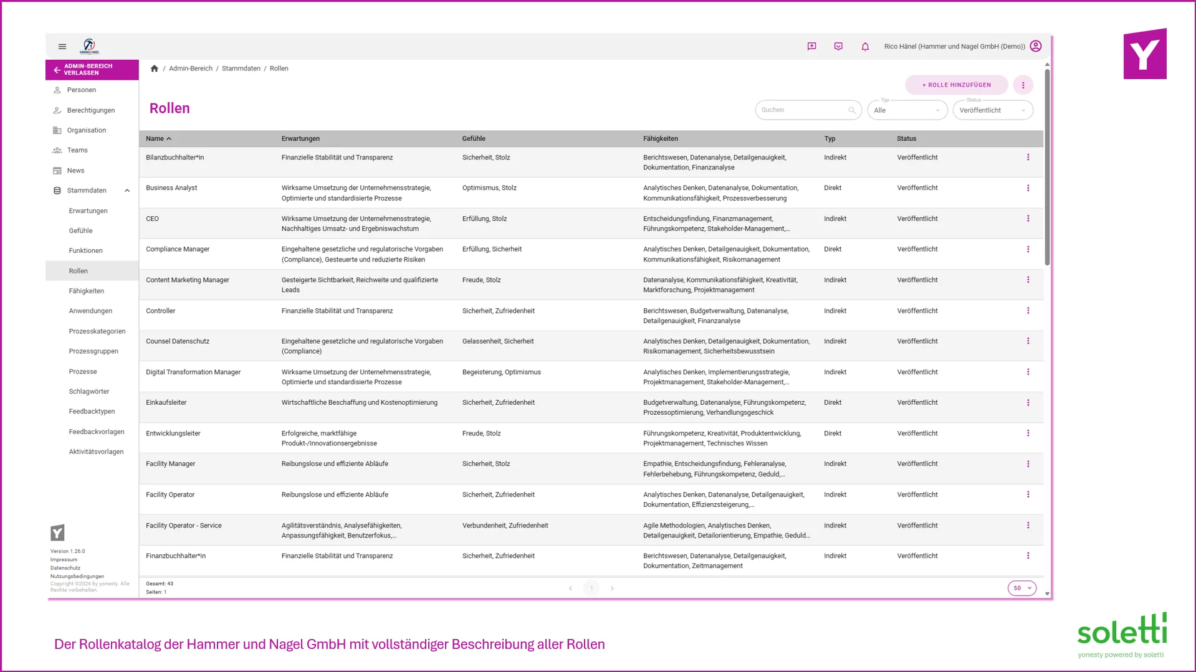Open row menu for Counsel Datenschutz
Image resolution: width=1196 pixels, height=672 pixels.
tap(1028, 341)
